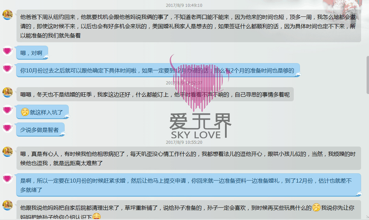
Task: Click the pink heart avatar beside 你10月份过去之后 message
Action: point(8,69)
